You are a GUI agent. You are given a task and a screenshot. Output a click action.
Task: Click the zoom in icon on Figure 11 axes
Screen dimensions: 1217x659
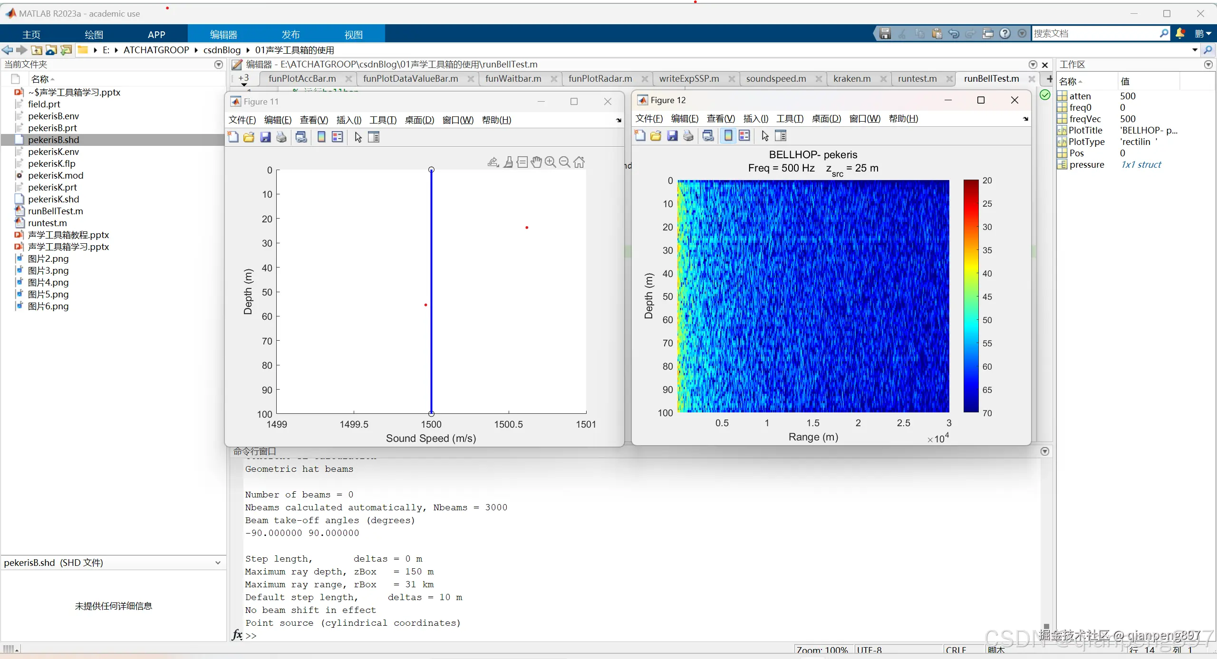tap(551, 162)
